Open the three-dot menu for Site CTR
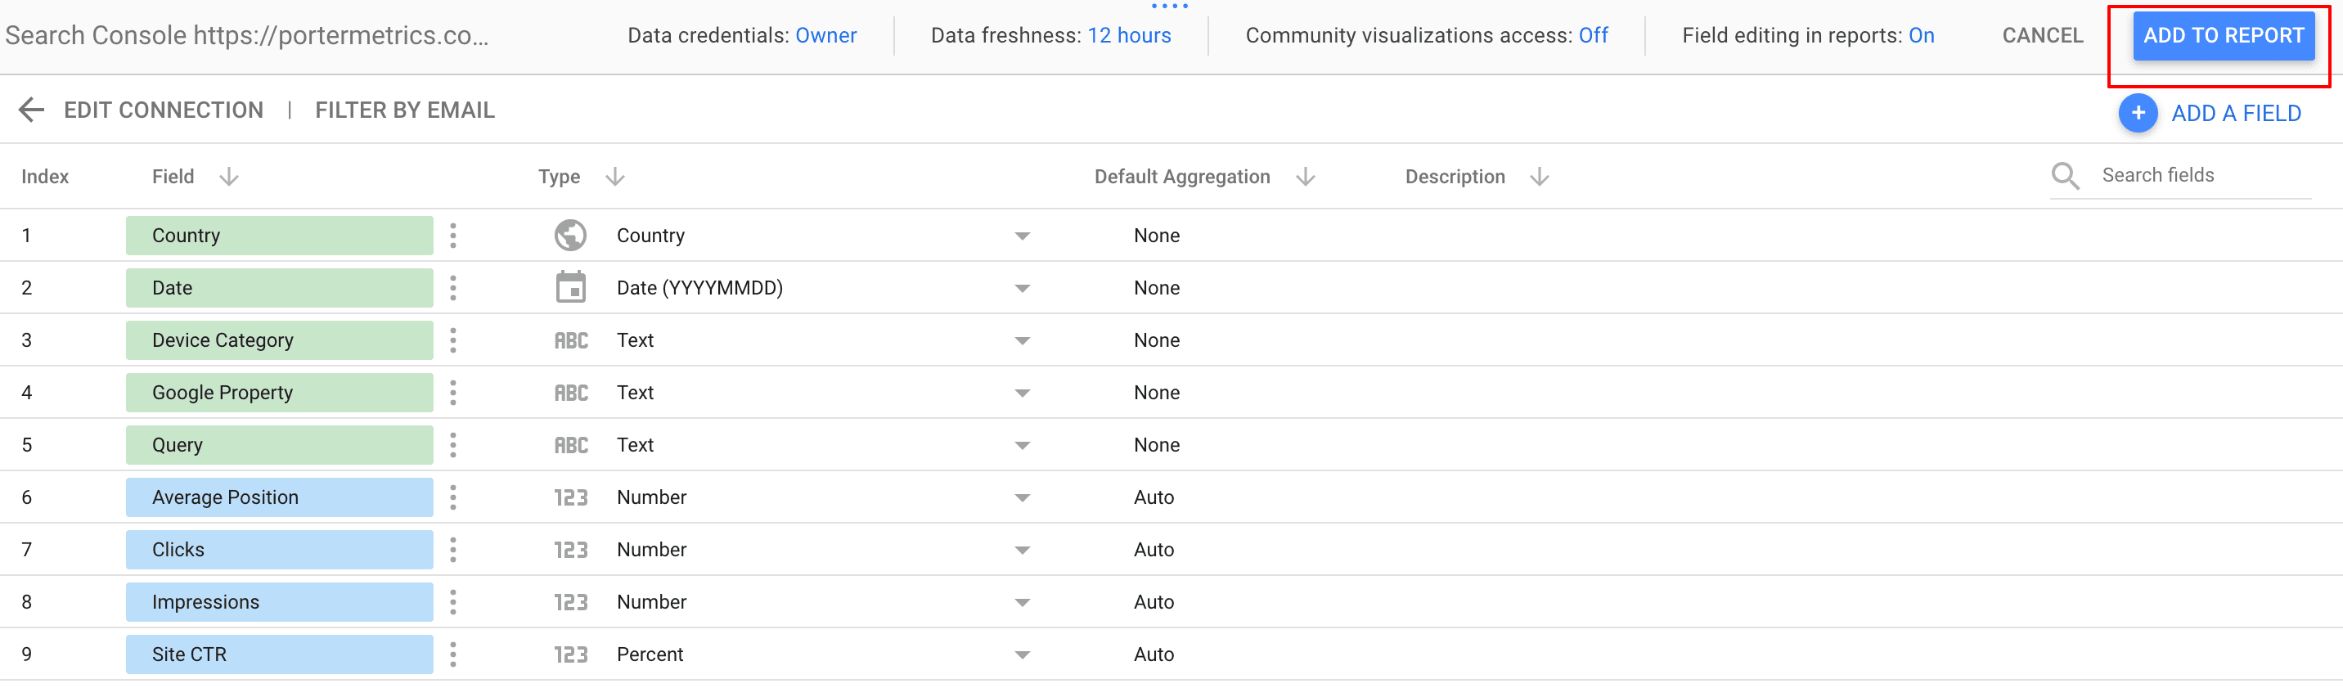This screenshot has height=697, width=2343. (453, 654)
